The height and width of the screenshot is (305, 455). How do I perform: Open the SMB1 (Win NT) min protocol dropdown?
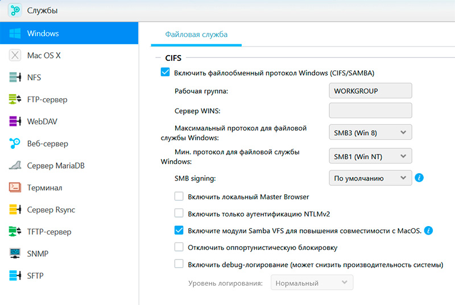tap(370, 155)
